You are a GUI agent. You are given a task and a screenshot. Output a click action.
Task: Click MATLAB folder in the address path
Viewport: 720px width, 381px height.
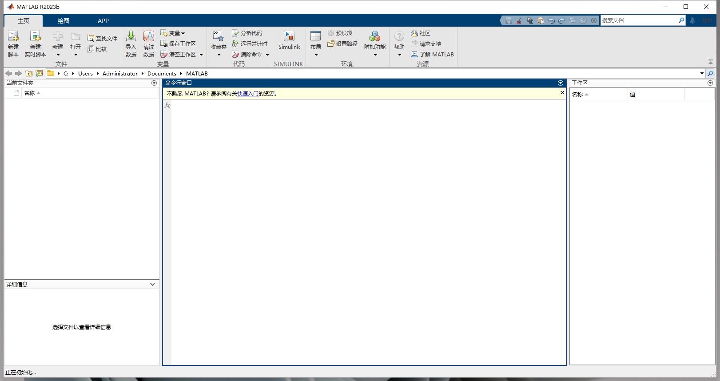click(x=197, y=74)
